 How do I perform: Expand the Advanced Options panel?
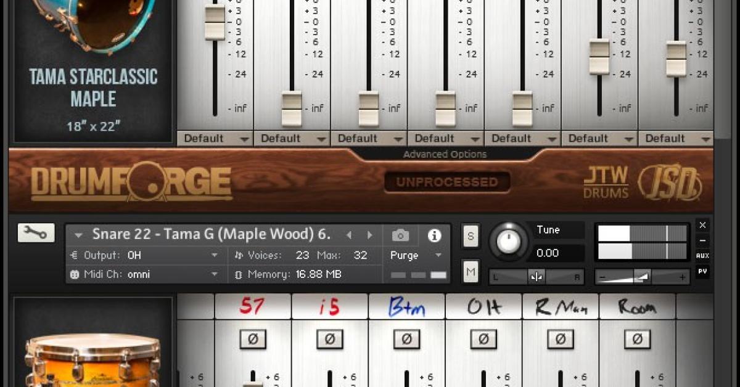(445, 154)
